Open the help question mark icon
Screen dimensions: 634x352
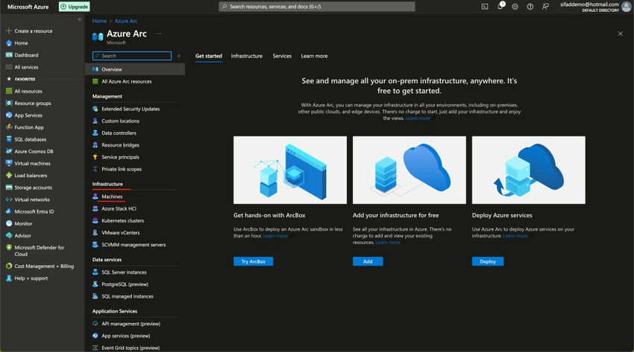530,7
